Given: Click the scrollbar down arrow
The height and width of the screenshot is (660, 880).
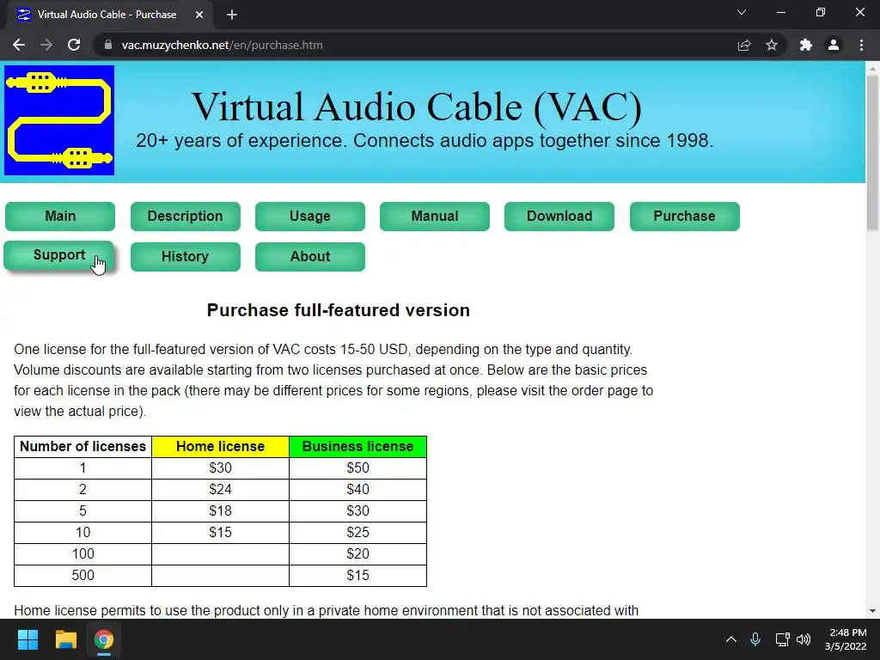Looking at the screenshot, I should pos(872,611).
